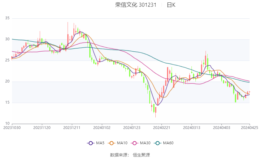
Task: Select the 20240221 x-axis date label
Action: point(162,128)
